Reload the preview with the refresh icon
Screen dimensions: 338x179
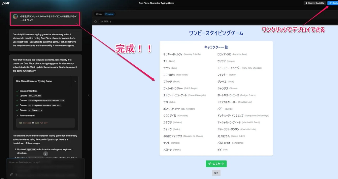pyautogui.click(x=96, y=21)
